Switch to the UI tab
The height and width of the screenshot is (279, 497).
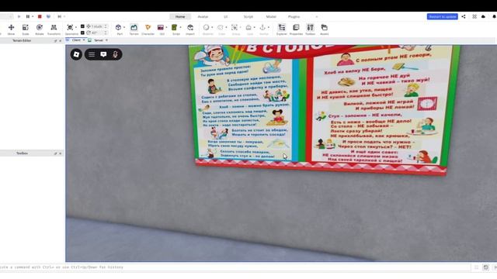tap(226, 16)
